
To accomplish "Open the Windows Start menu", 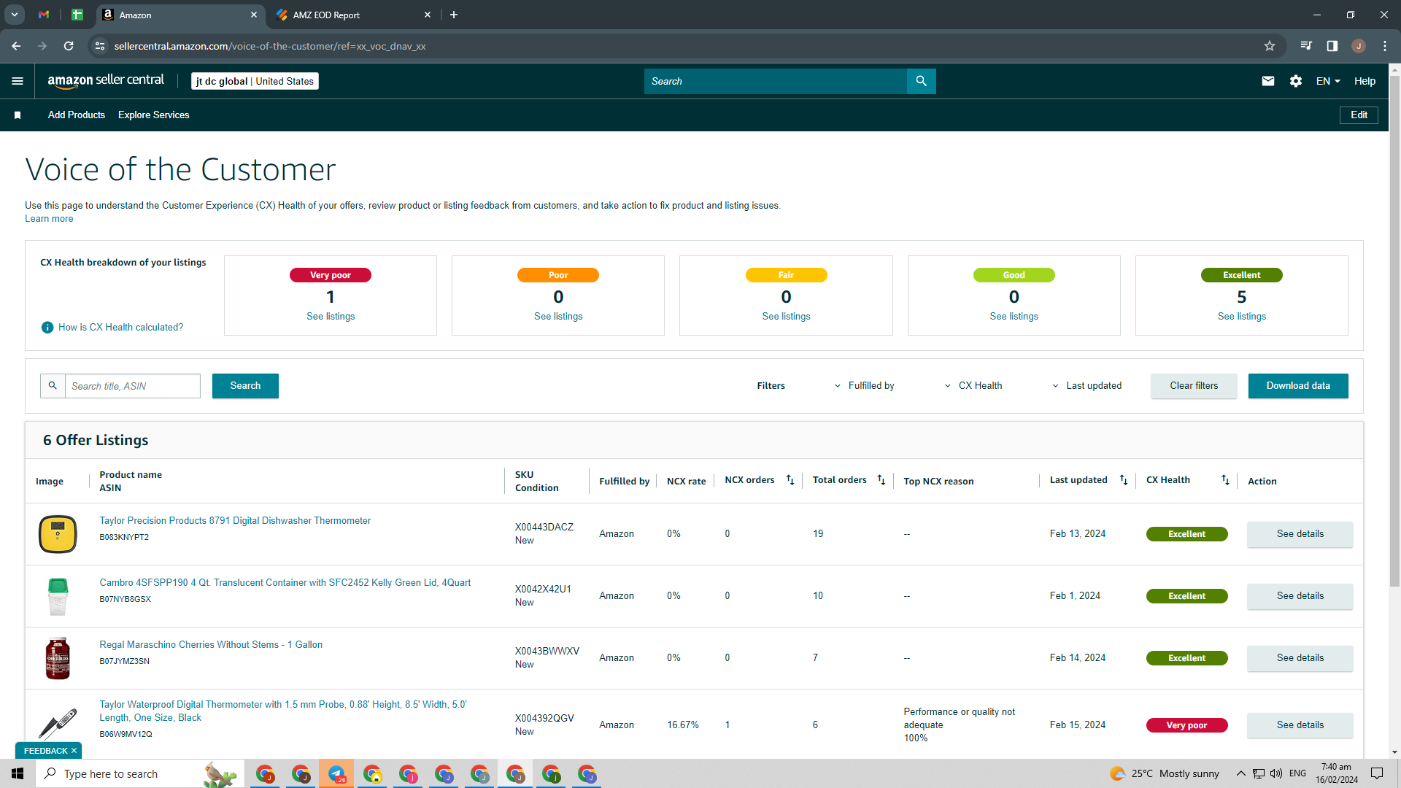I will [x=18, y=773].
